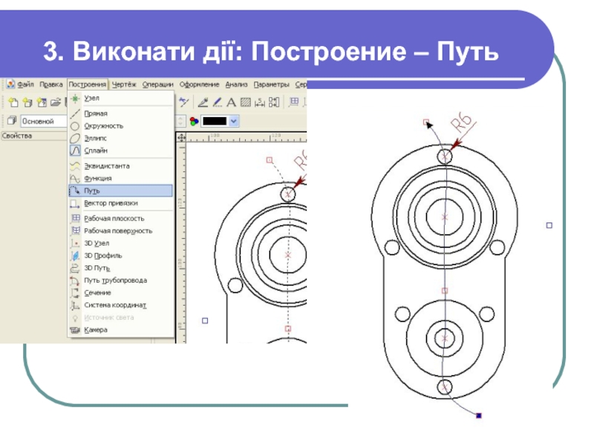Select the blue square node in left drawing
Viewport: 594px width, 445px height.
point(205,321)
